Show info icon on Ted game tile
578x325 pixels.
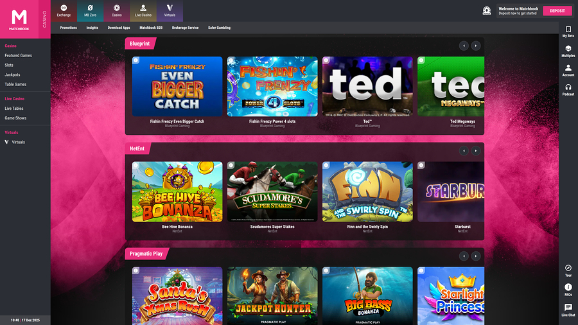pos(326,60)
